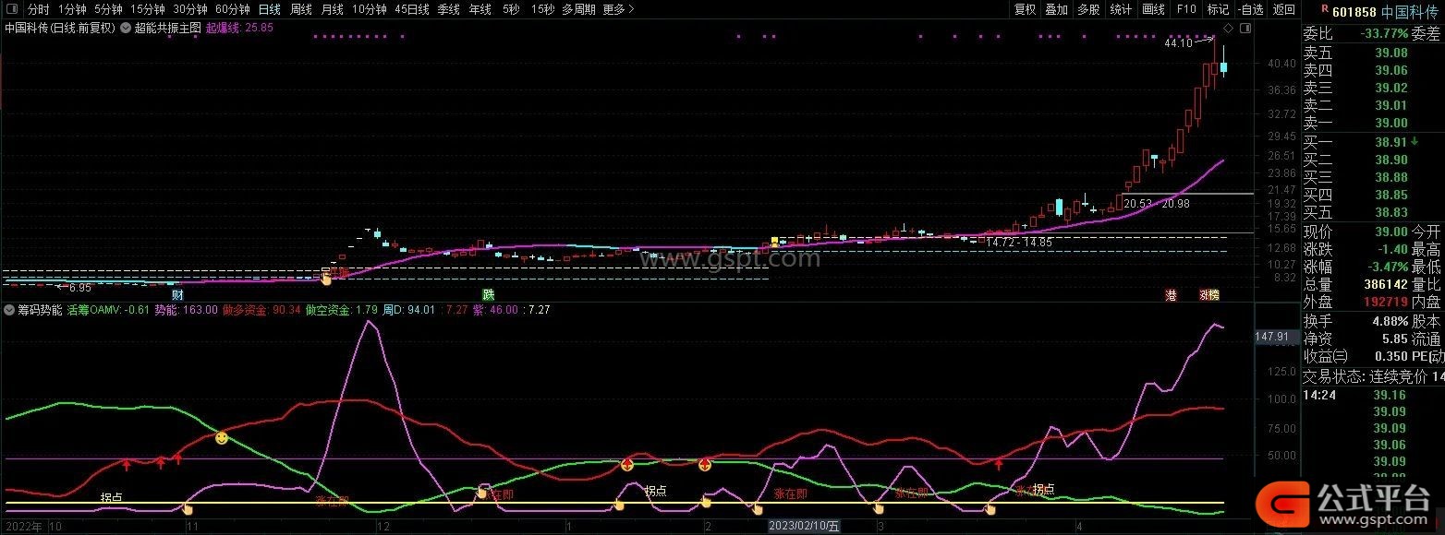The image size is (1445, 535).
Task: Click the 委比 value -33.77%
Action: 1384,33
